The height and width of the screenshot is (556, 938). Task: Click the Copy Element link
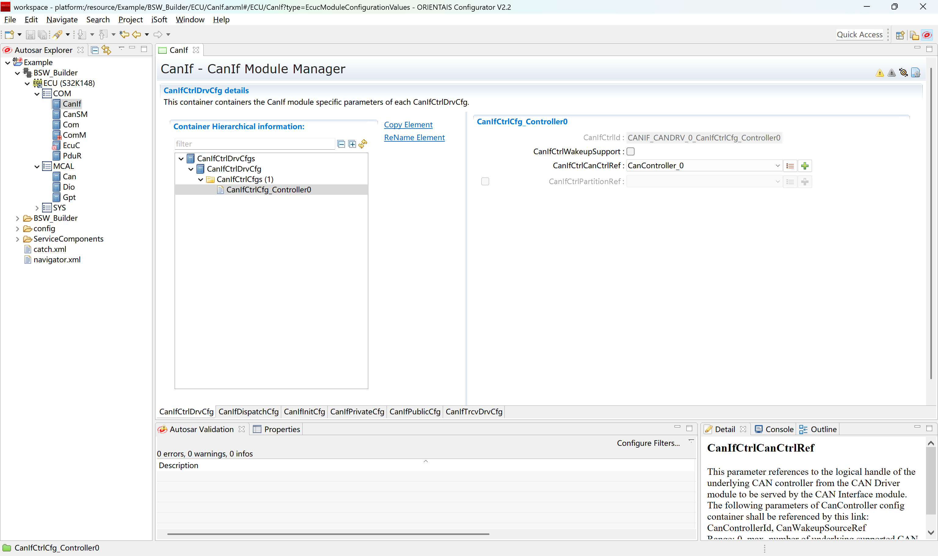point(408,124)
